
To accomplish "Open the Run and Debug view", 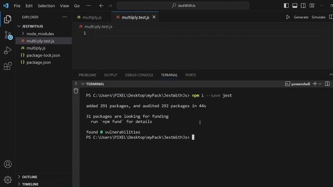I will (8, 50).
